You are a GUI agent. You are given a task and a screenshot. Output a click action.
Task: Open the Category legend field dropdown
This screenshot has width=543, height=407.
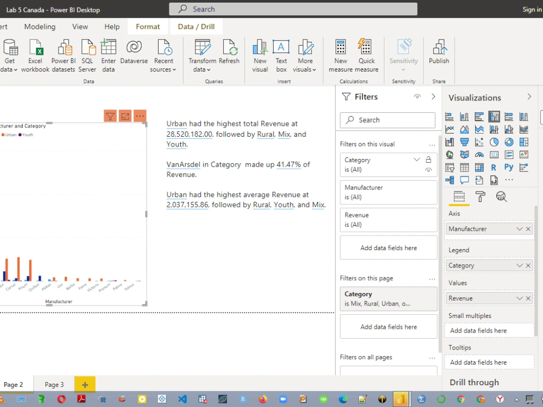click(519, 265)
